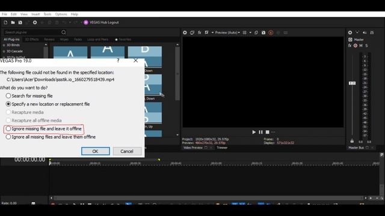Click the help question mark in dialog title

pos(118,61)
